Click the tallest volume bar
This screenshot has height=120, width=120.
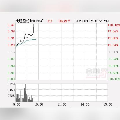pyautogui.click(x=25, y=93)
